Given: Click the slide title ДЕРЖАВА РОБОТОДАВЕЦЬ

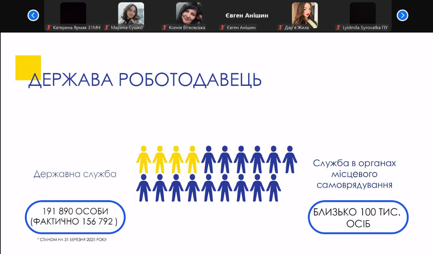Looking at the screenshot, I should [x=145, y=80].
